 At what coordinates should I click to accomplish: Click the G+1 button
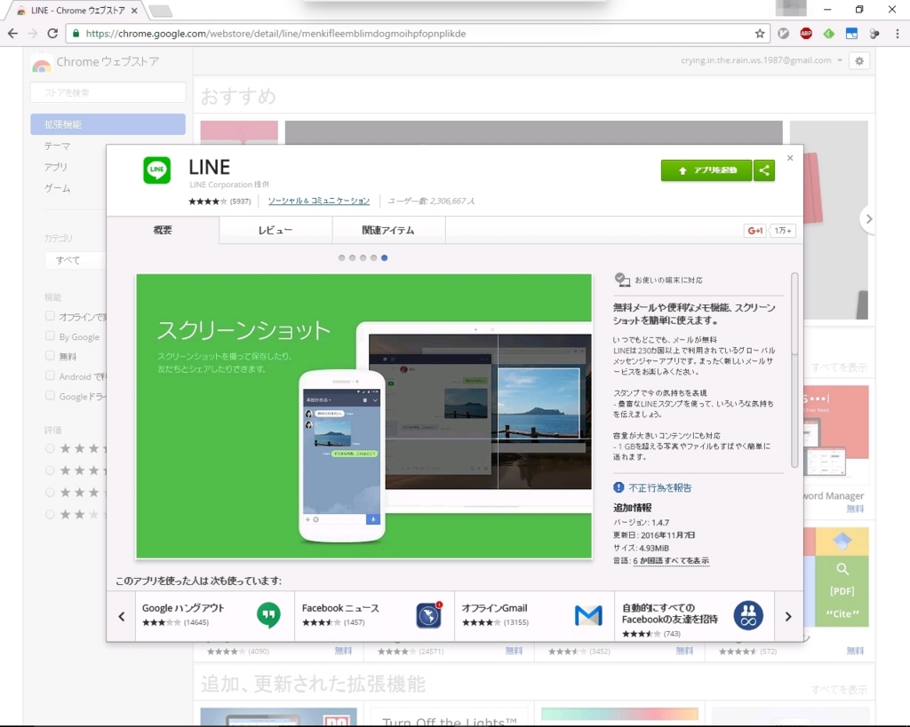(x=755, y=231)
